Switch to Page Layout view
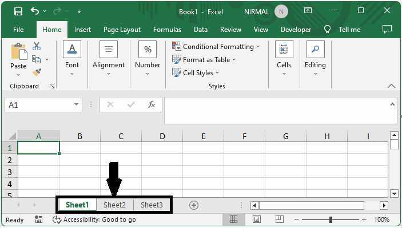This screenshot has width=402, height=228. pos(257,219)
